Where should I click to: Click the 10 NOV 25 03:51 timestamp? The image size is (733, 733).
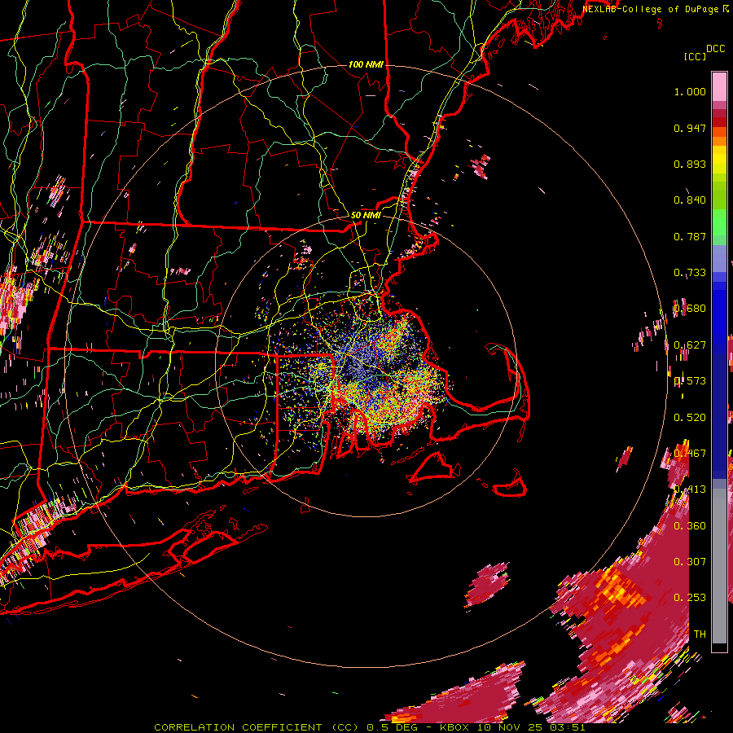[531, 727]
